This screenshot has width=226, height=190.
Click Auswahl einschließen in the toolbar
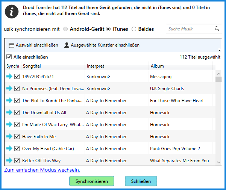33,45
